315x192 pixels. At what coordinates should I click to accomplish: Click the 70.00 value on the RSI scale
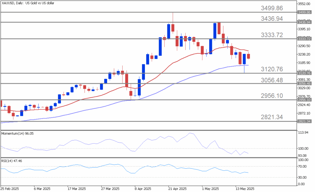point(302,166)
